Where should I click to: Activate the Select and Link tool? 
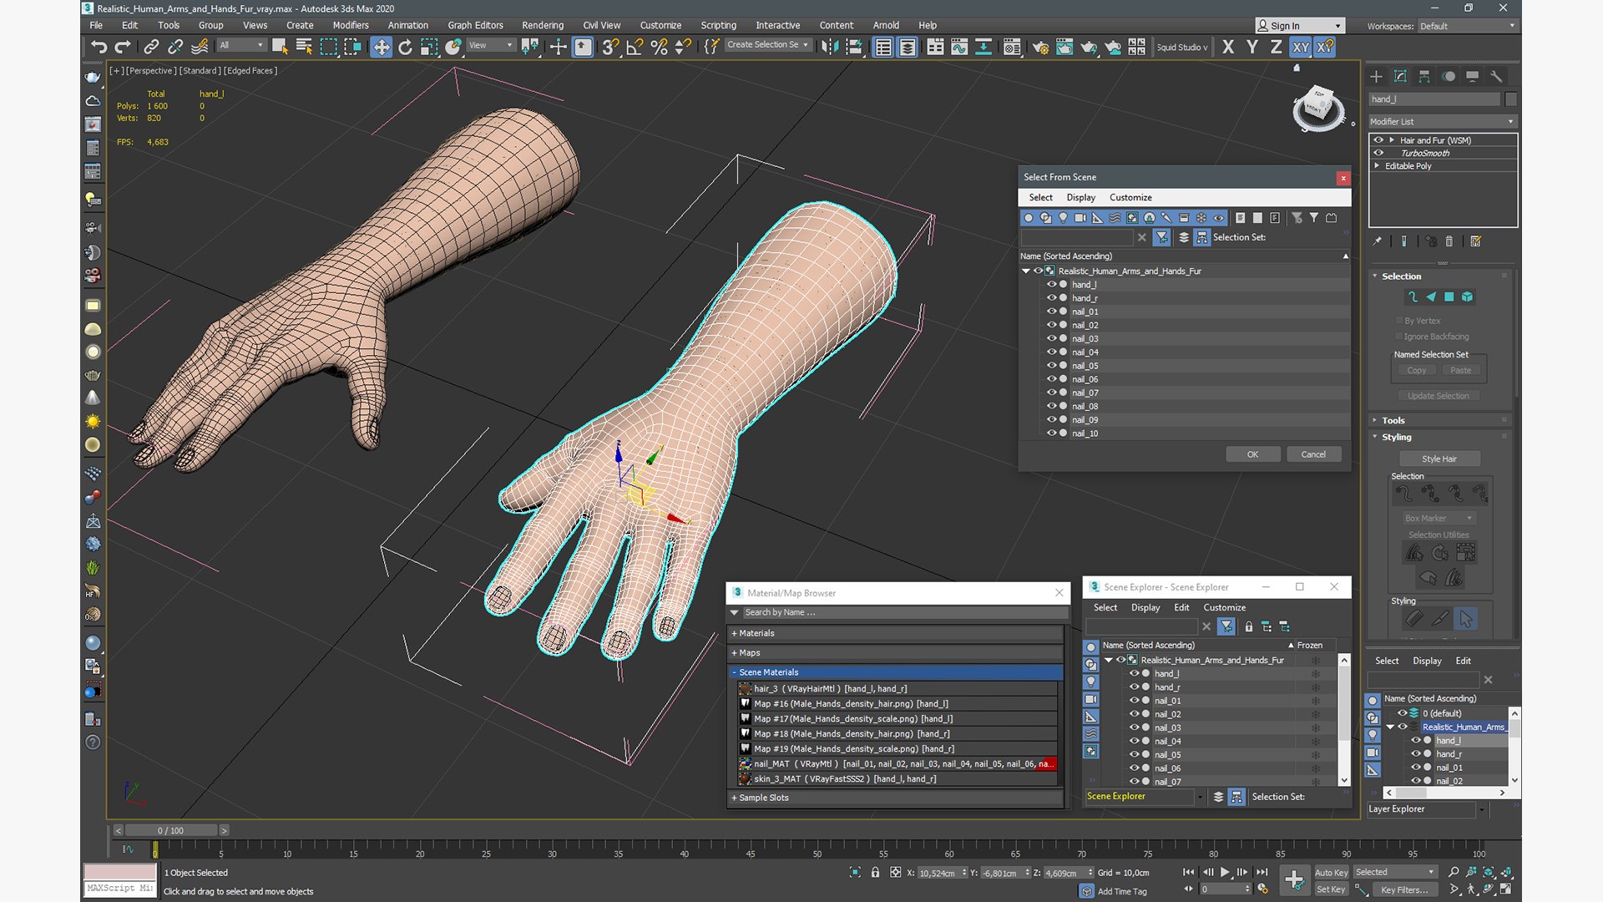tap(151, 47)
